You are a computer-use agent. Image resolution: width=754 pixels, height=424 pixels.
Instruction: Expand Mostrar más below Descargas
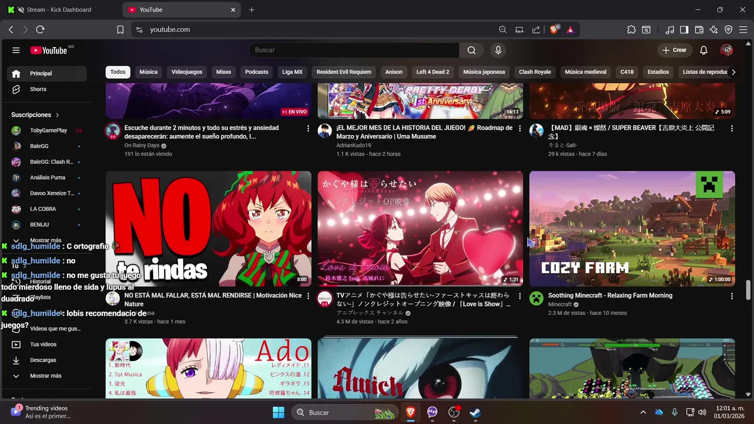(47, 376)
